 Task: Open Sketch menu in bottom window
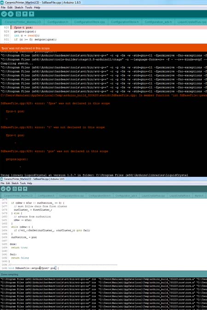coord(15,183)
